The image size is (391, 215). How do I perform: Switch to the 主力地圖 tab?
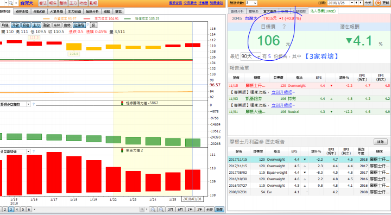tap(74, 11)
